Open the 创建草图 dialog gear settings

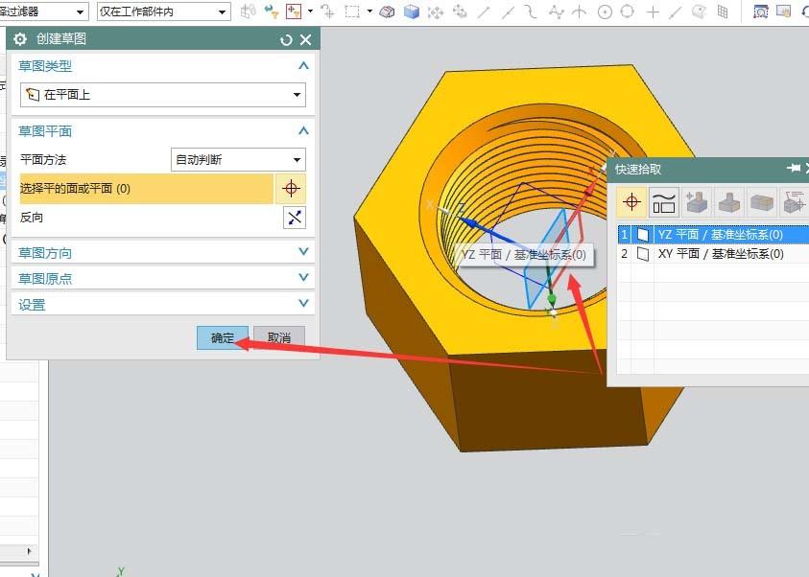pos(20,39)
